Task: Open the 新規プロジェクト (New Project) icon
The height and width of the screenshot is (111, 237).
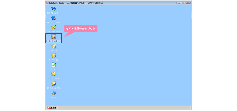Action: click(x=53, y=9)
